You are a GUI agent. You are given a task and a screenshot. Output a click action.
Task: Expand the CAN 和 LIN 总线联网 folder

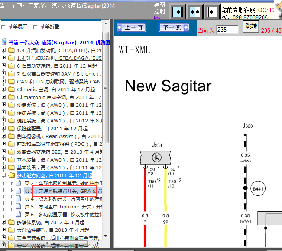[3, 81]
